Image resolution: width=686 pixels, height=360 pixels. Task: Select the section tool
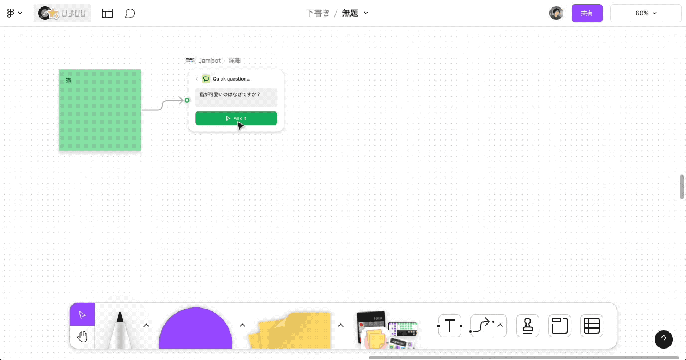(559, 325)
